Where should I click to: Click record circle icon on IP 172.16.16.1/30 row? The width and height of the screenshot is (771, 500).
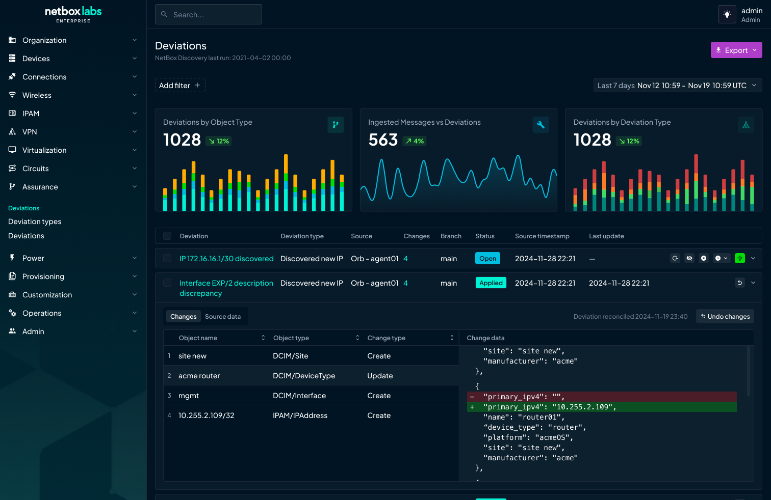tap(704, 259)
